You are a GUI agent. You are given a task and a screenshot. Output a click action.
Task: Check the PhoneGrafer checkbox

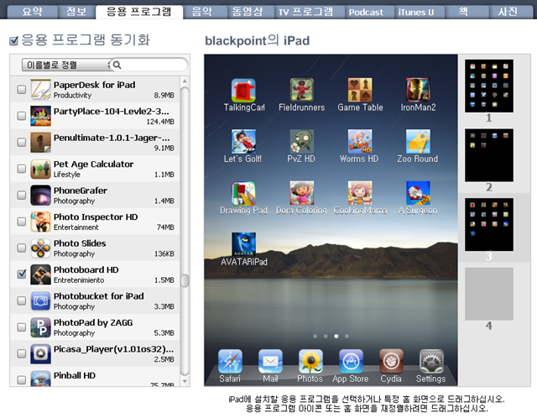point(21,195)
